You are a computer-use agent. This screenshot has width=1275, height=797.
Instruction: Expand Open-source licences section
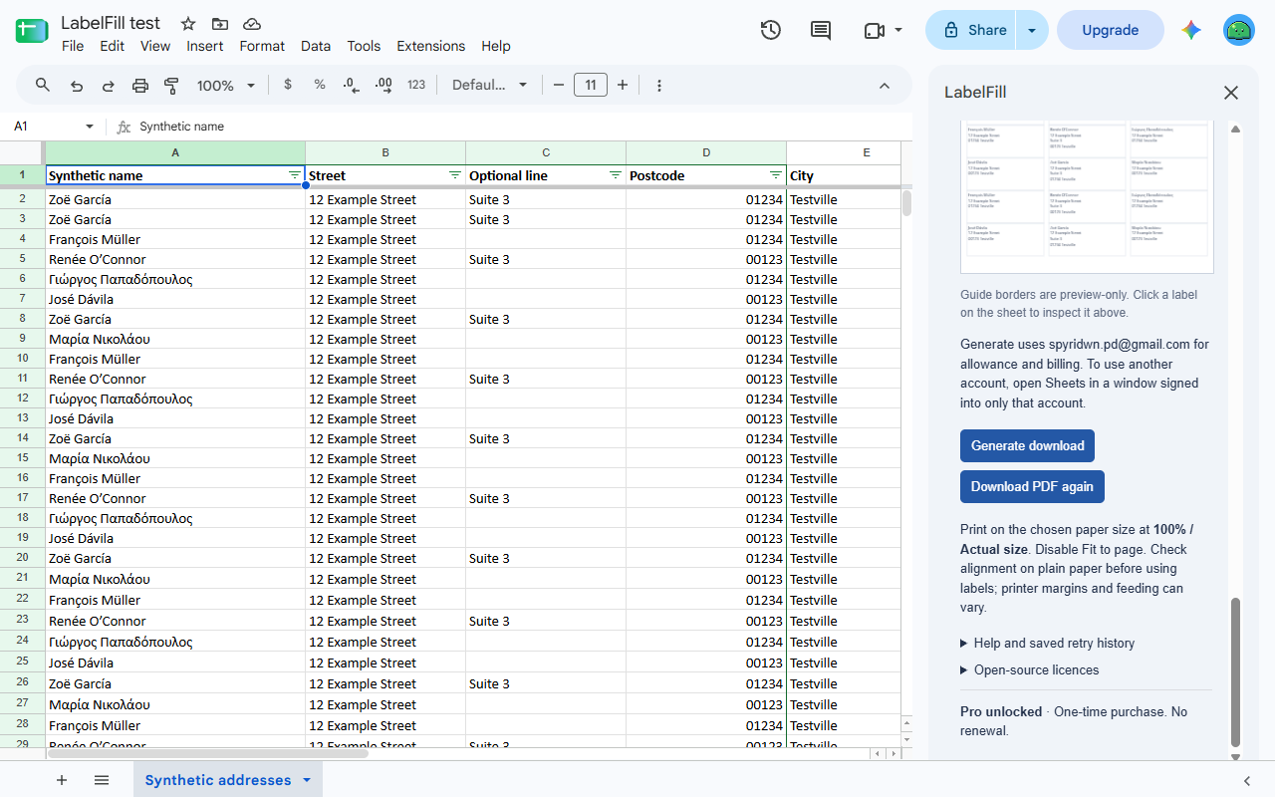1029,670
